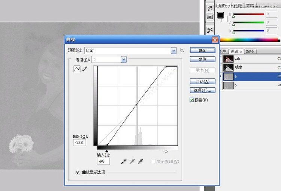The width and height of the screenshot is (281, 191).
Task: Pick the black point eyedropper
Action: pos(124,161)
